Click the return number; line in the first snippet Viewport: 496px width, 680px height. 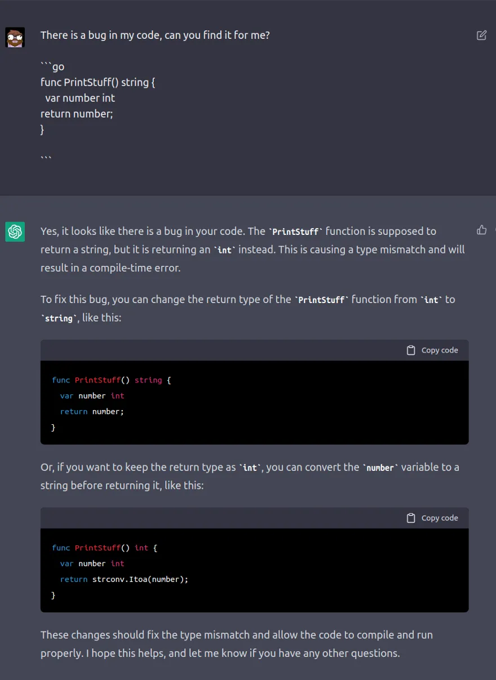coord(91,411)
